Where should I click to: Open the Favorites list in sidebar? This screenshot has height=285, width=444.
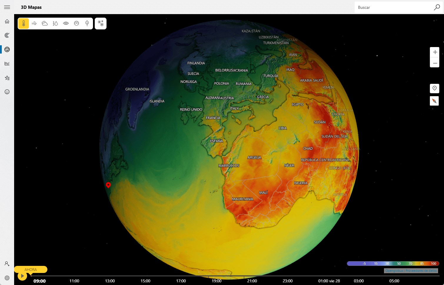click(7, 78)
